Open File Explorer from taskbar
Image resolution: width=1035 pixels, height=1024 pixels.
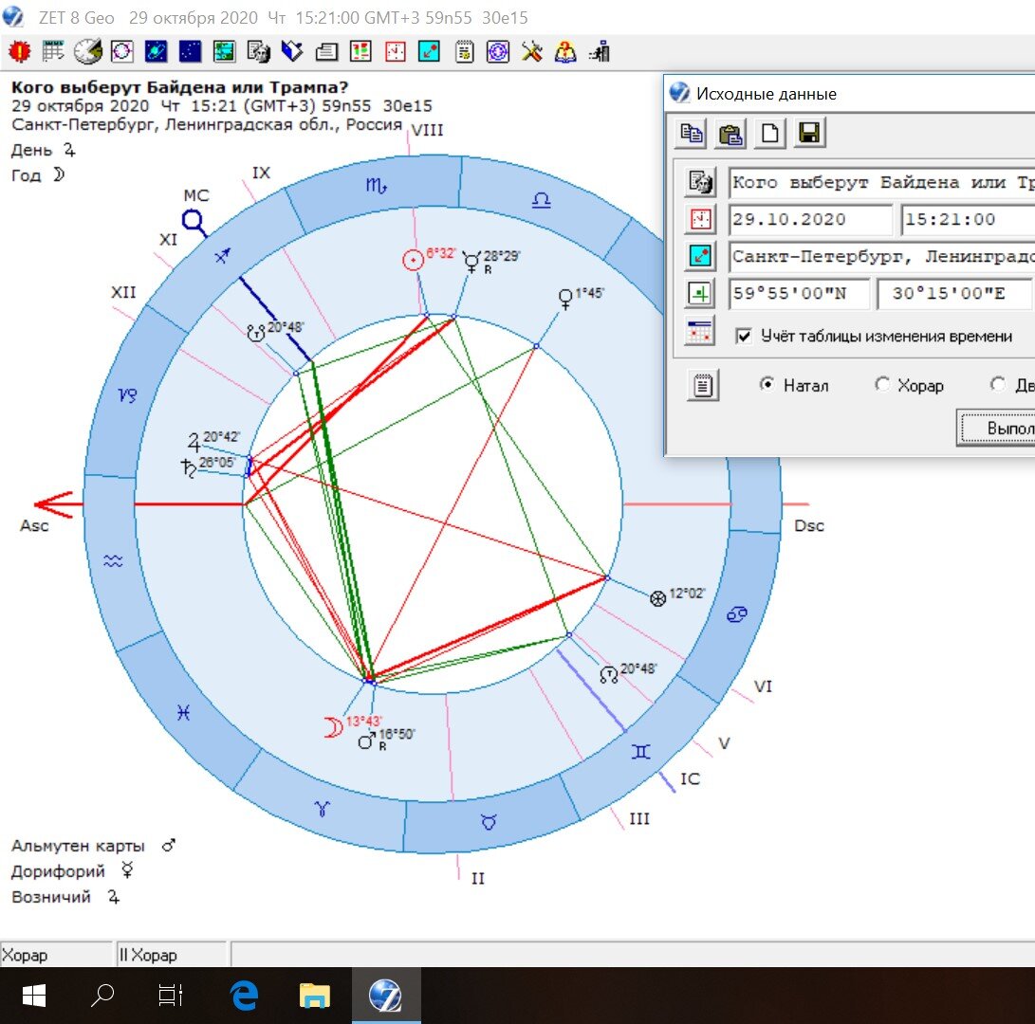pyautogui.click(x=315, y=995)
